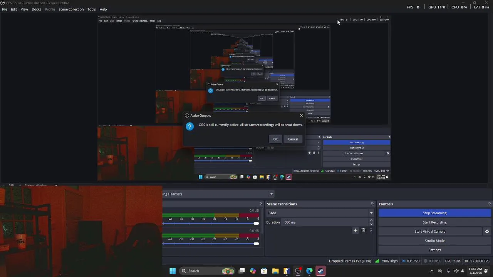493x277 pixels.
Task: Click the LAT 0 ms stat at top
Action: tap(481, 7)
